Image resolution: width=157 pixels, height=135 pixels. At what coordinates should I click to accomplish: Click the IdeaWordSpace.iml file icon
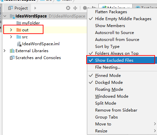click(19, 44)
